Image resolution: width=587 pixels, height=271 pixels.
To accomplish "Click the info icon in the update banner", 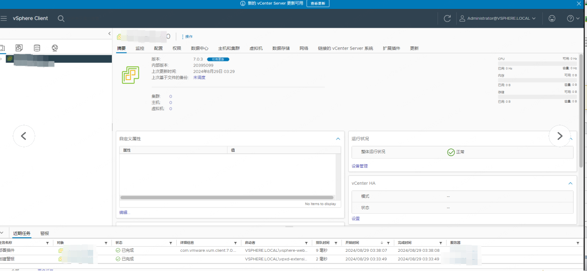I will click(x=243, y=3).
